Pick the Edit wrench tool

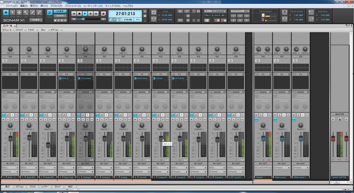pyautogui.click(x=26, y=13)
